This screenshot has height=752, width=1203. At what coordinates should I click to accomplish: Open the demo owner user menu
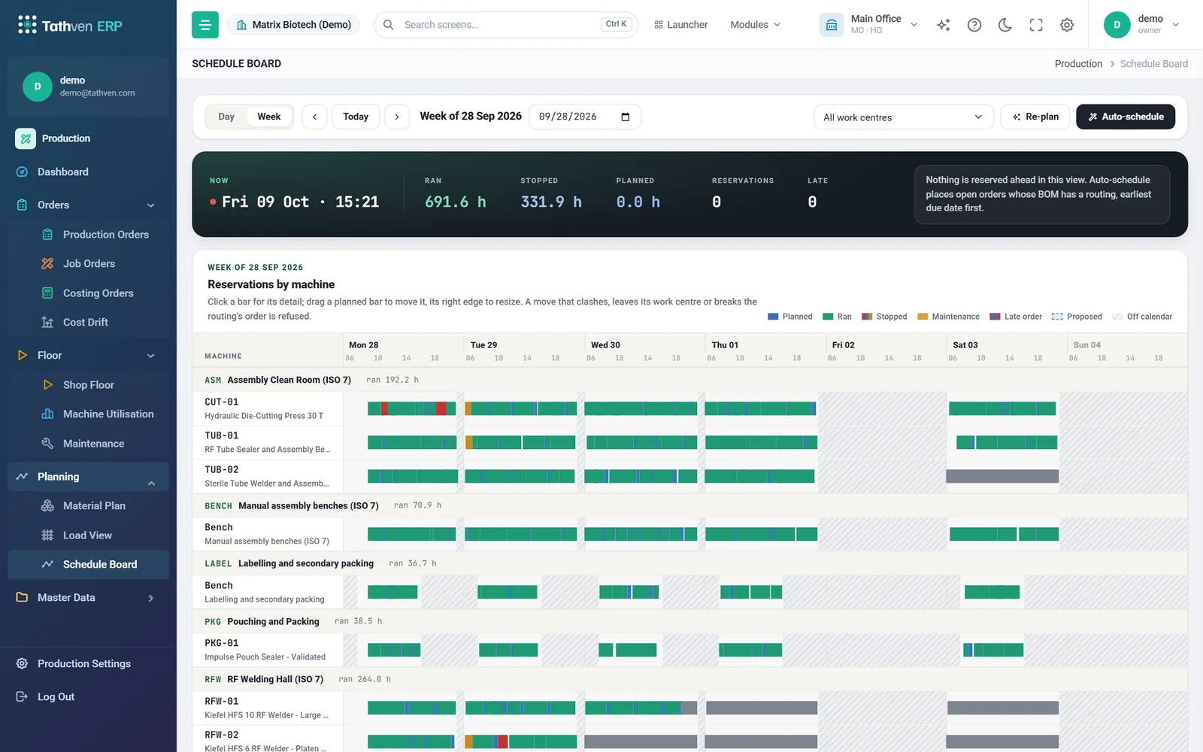1141,25
